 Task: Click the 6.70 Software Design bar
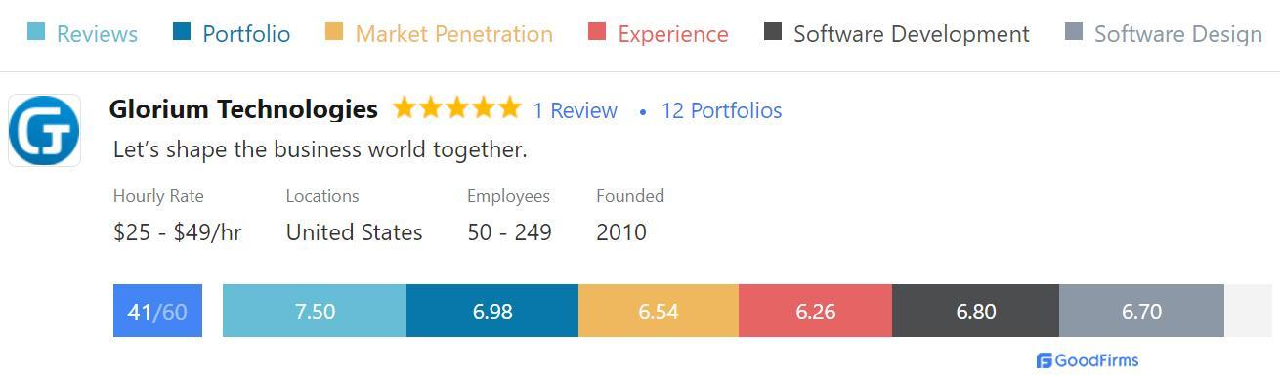click(x=1141, y=311)
